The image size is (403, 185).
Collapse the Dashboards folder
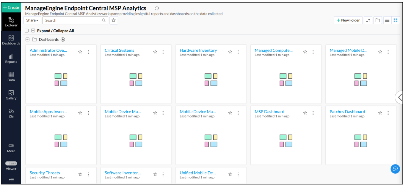click(x=27, y=39)
